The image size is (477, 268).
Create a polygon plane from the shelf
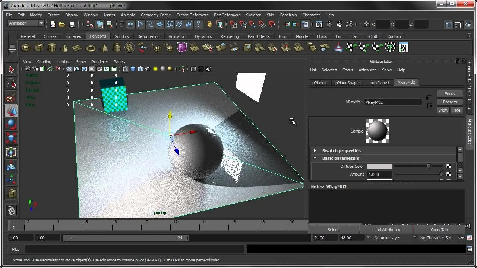click(x=77, y=48)
